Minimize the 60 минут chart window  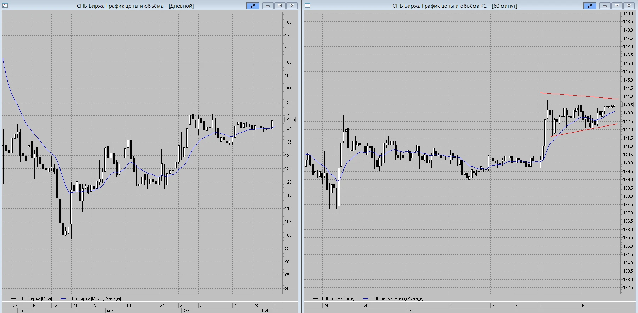click(605, 6)
